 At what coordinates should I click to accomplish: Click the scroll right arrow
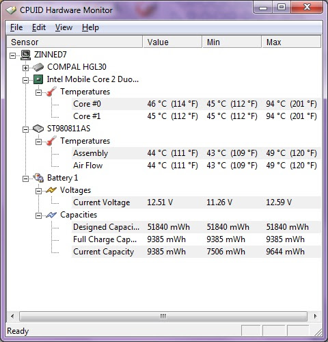pyautogui.click(x=315, y=316)
